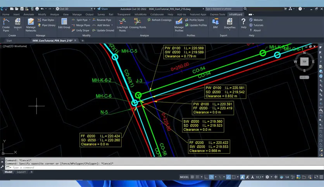Click the Share button
Viewport: 324px width, 187px height.
point(102,9)
